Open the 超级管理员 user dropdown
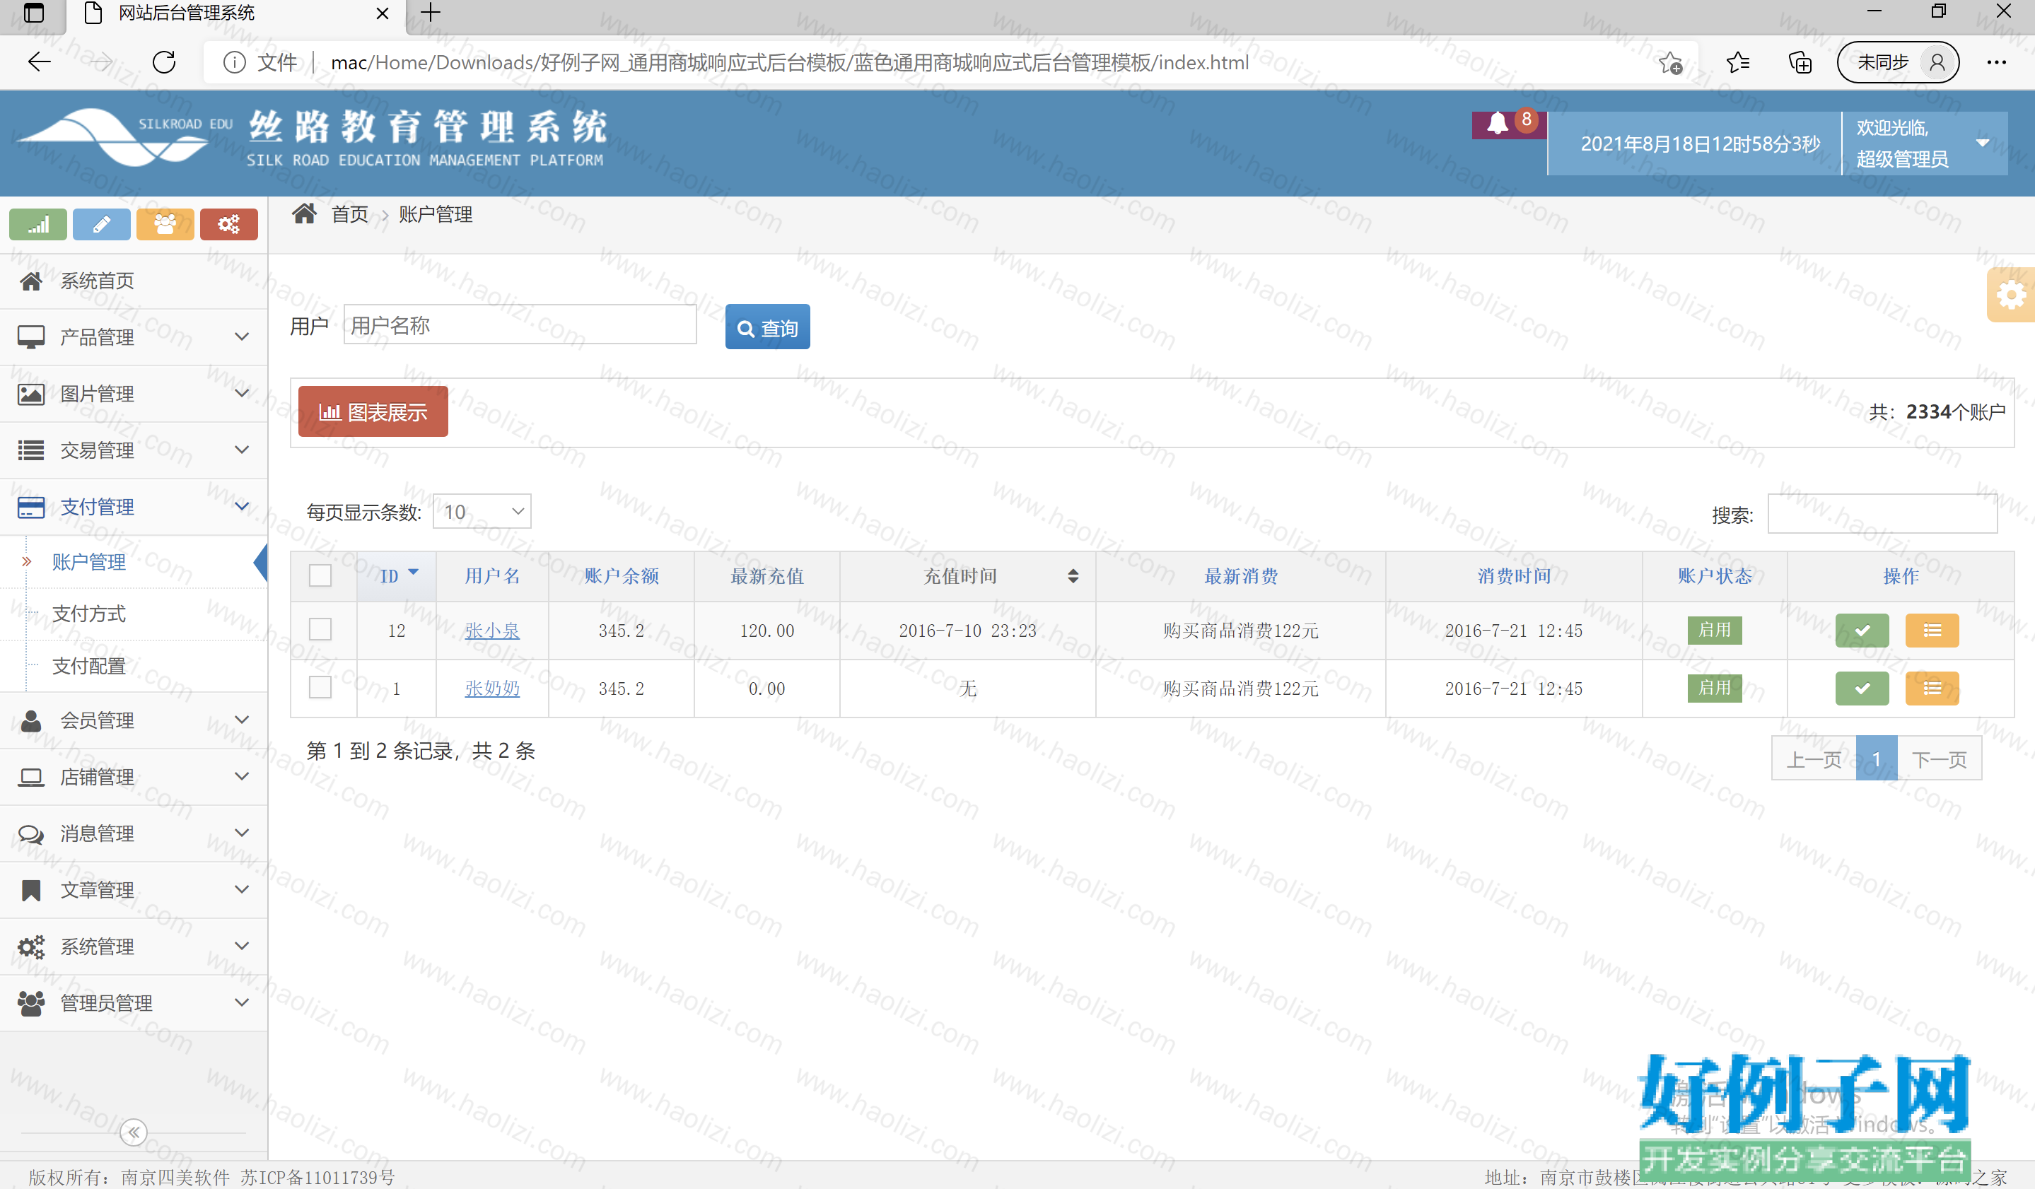The width and height of the screenshot is (2035, 1189). pos(1925,143)
